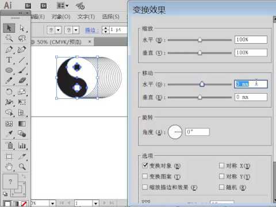The image size is (276, 207).
Task: Set paint mode to None
Action: coord(24,204)
